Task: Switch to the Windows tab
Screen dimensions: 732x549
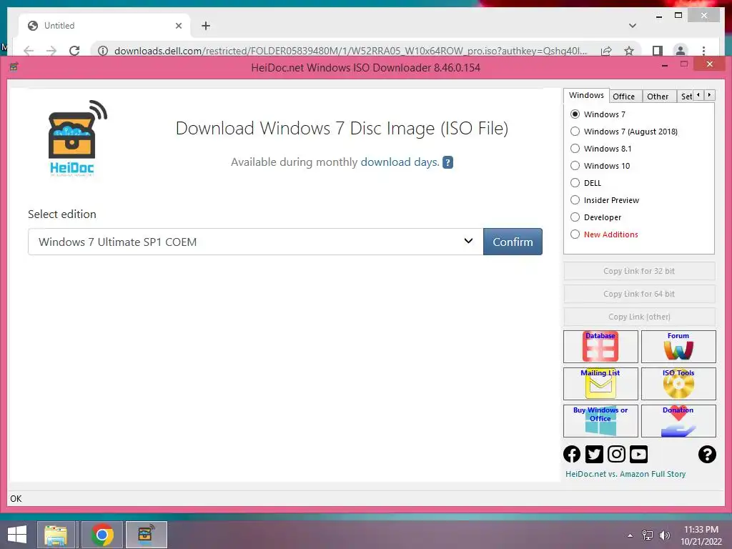Action: [586, 95]
